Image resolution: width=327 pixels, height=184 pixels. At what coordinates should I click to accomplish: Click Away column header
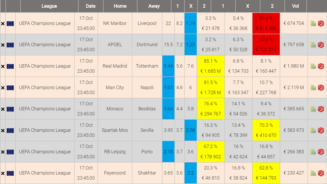(154, 6)
